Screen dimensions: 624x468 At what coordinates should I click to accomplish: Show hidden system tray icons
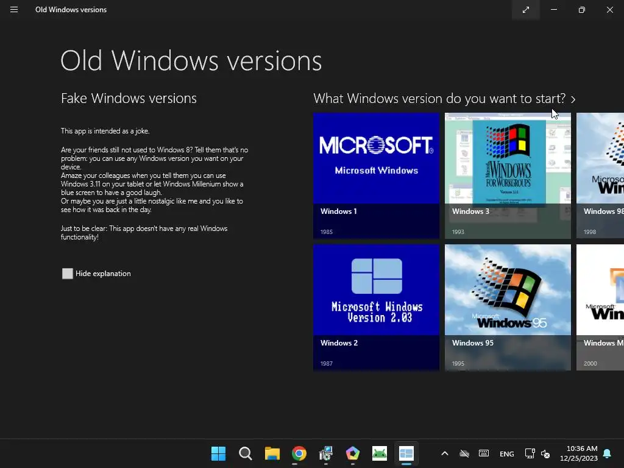[x=445, y=453]
